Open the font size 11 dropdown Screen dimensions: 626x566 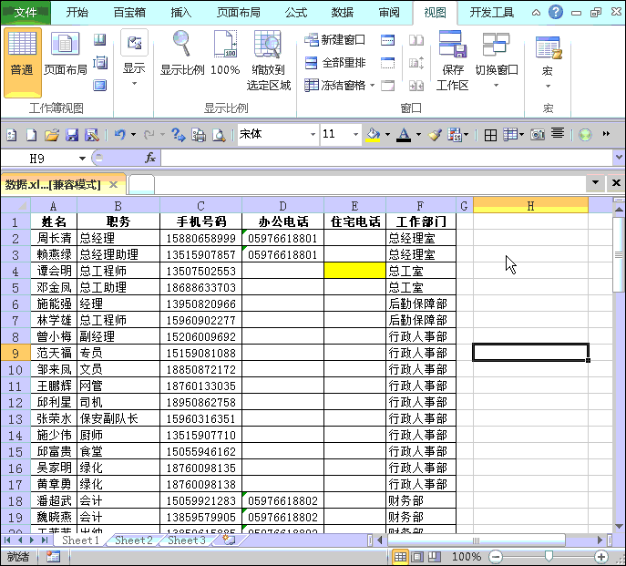tap(355, 135)
